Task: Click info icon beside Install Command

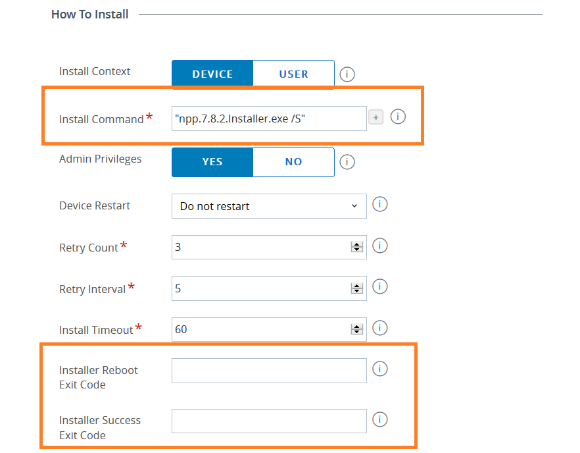Action: tap(398, 117)
